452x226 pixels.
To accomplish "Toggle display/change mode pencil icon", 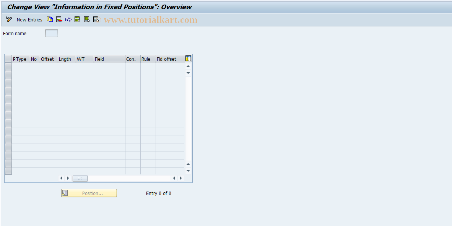I will coord(9,20).
